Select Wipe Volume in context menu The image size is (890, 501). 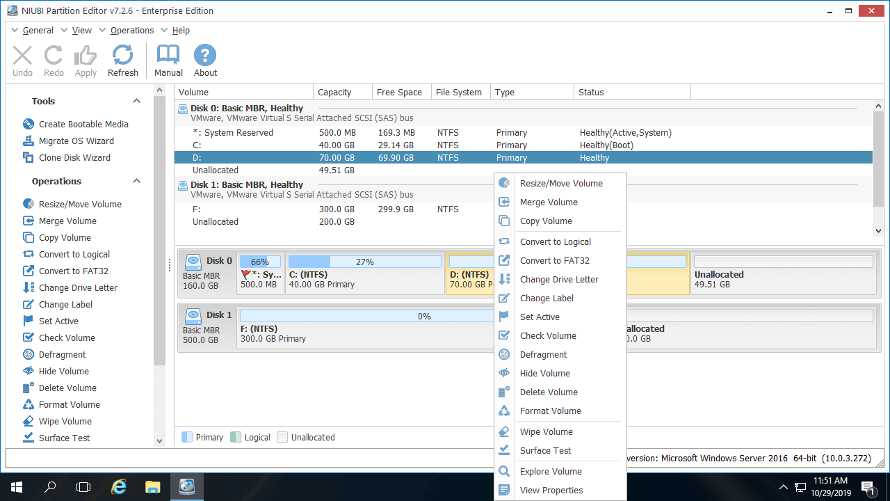(546, 431)
